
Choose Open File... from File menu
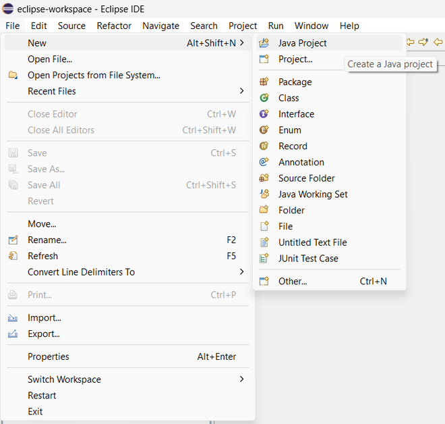(x=50, y=59)
